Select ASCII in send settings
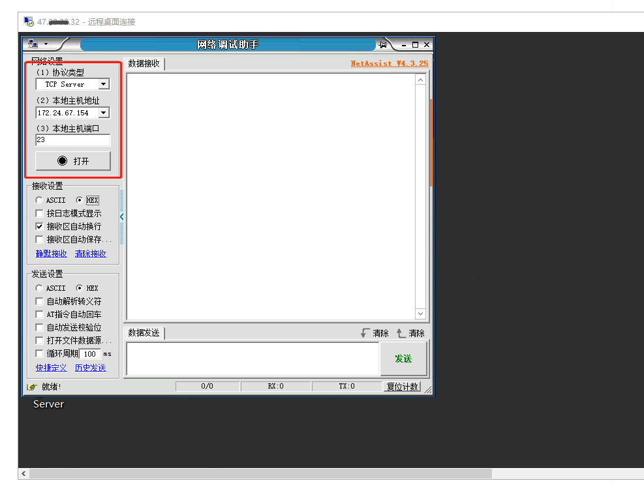 (x=39, y=288)
